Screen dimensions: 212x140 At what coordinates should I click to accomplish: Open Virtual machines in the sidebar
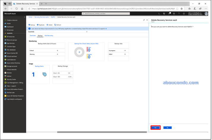[12, 56]
